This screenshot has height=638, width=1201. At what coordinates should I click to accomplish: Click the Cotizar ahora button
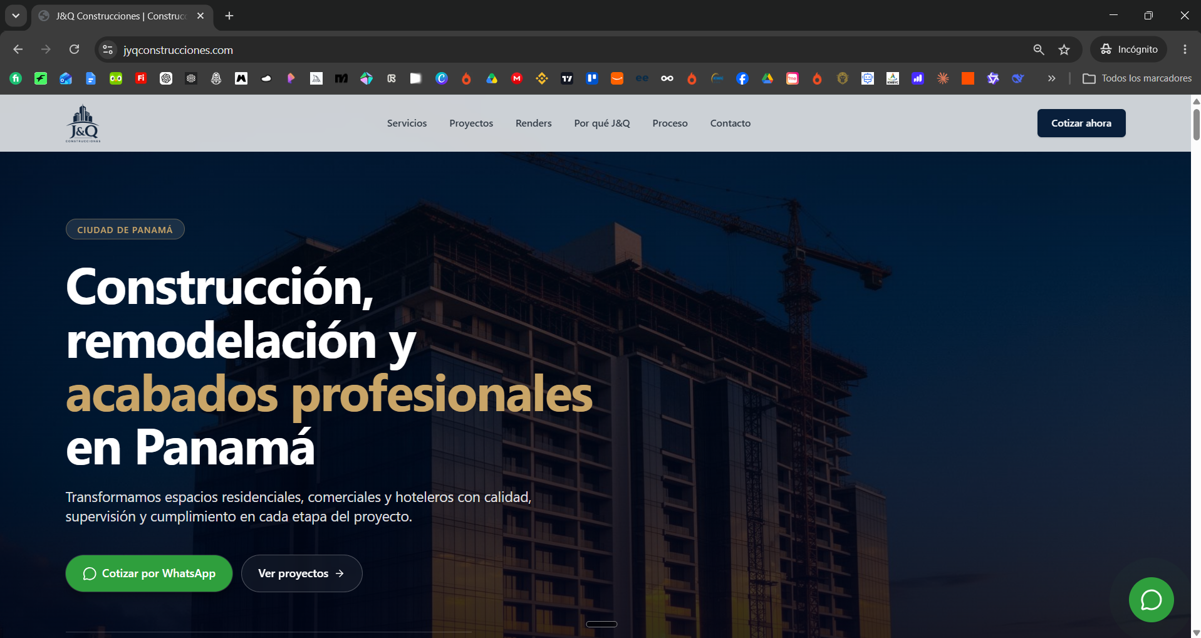(x=1081, y=123)
